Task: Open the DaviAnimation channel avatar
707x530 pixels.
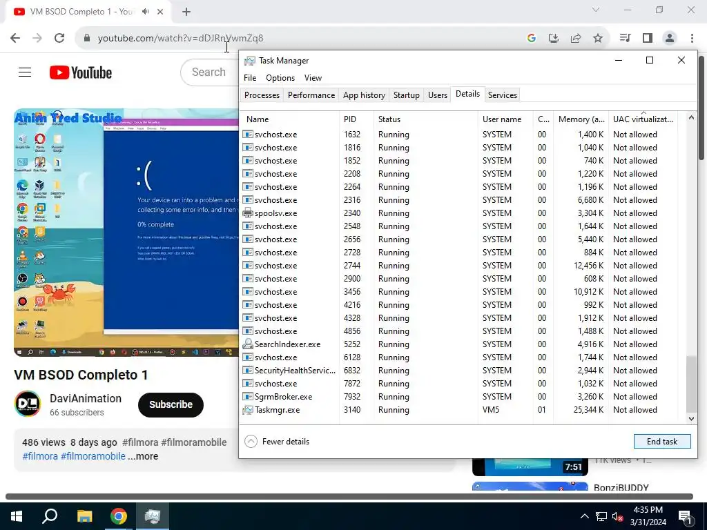Action: point(28,404)
